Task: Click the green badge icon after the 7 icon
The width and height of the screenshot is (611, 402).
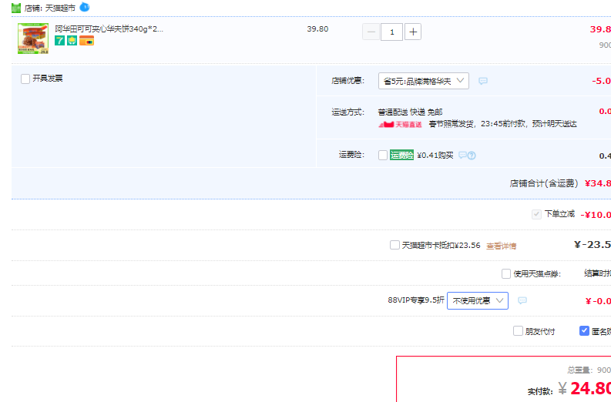Action: (x=72, y=40)
